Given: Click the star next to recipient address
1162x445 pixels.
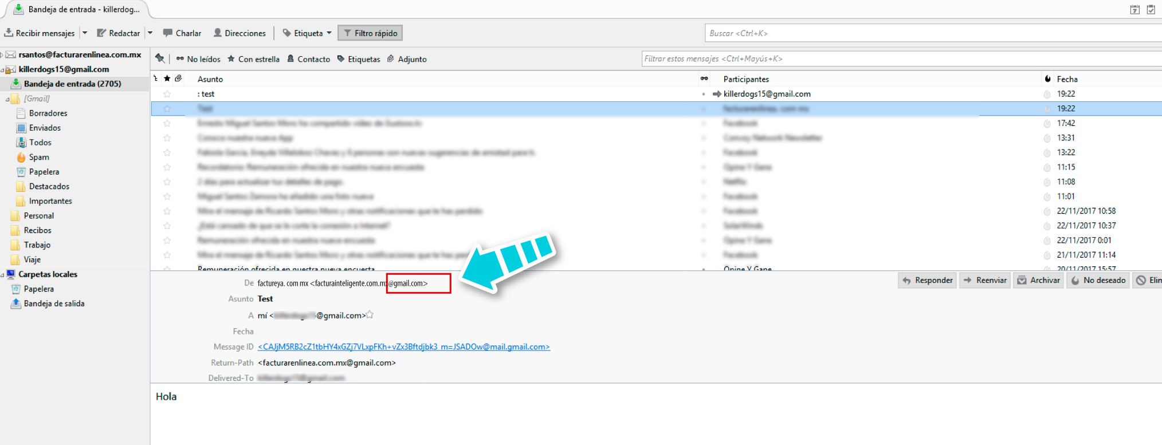Looking at the screenshot, I should point(370,315).
